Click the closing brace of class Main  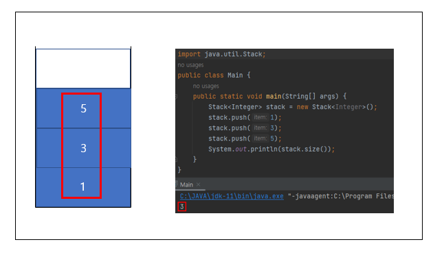pos(179,170)
